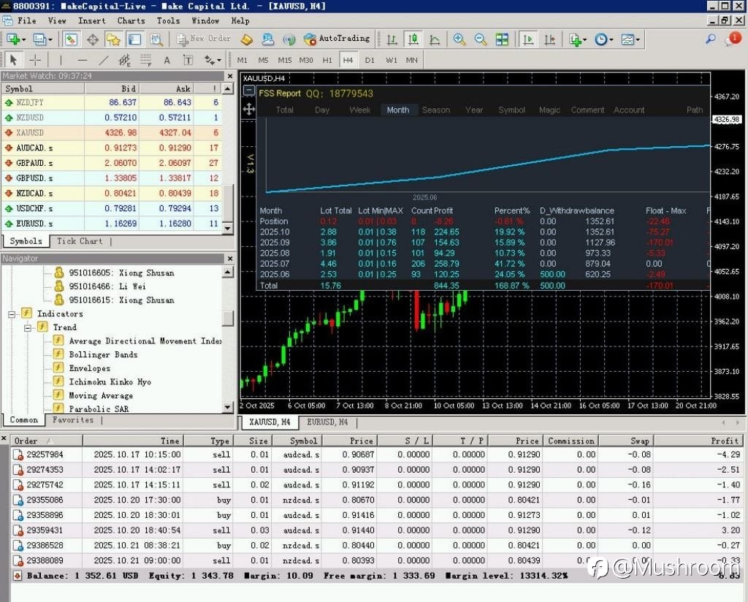Toggle the Navigator panel star-folder icon
The image size is (748, 602).
click(x=113, y=39)
